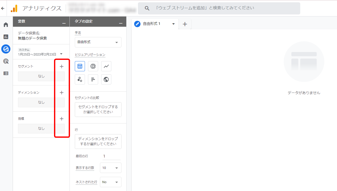Collapse the 変数 panel with minus icon
The width and height of the screenshot is (337, 191).
(x=64, y=23)
